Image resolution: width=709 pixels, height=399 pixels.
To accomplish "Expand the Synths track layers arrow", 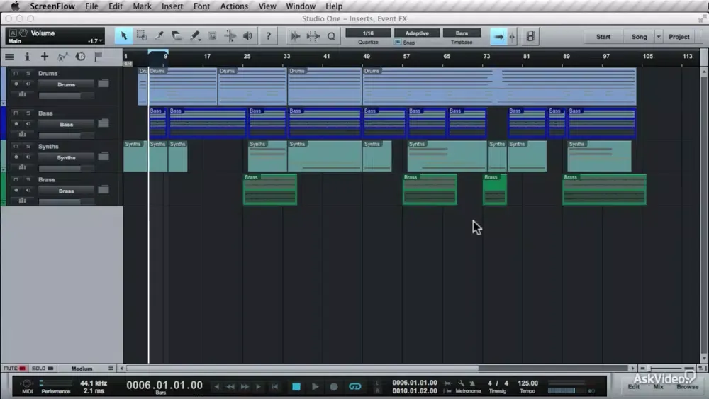I will tap(3, 170).
